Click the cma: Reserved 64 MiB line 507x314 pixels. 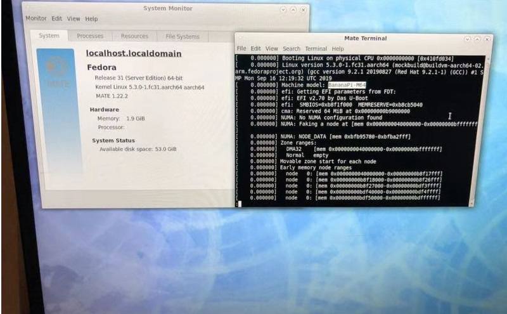323,111
